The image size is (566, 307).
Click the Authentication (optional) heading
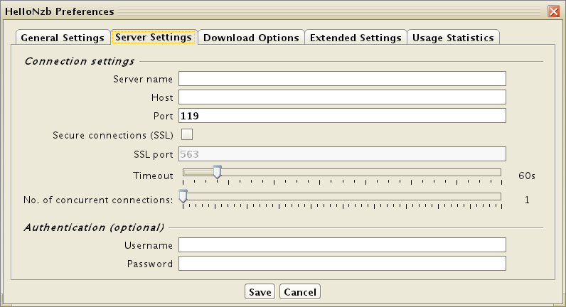(x=94, y=227)
